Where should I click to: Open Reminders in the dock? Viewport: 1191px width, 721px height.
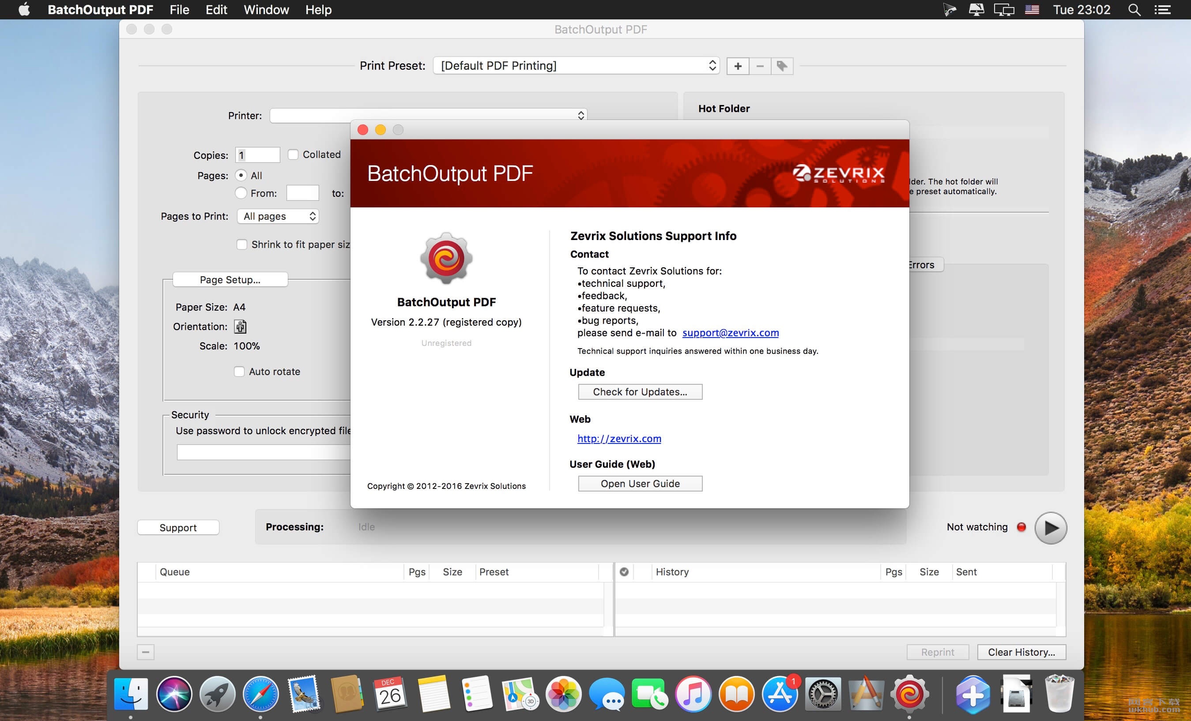[x=477, y=694]
